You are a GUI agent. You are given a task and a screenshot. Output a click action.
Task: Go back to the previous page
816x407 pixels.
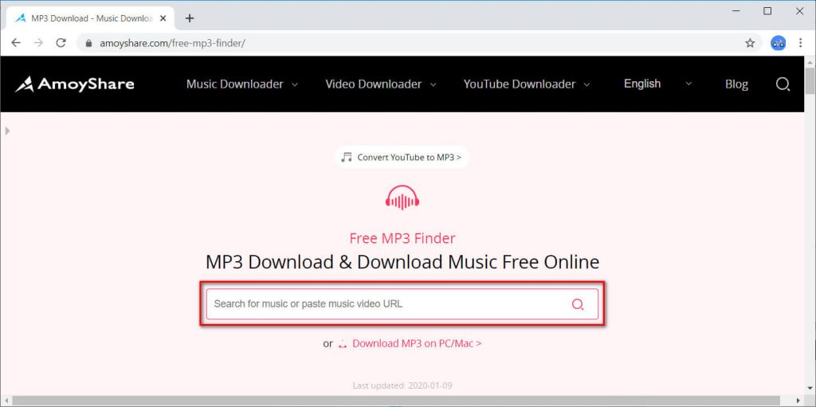click(x=16, y=43)
